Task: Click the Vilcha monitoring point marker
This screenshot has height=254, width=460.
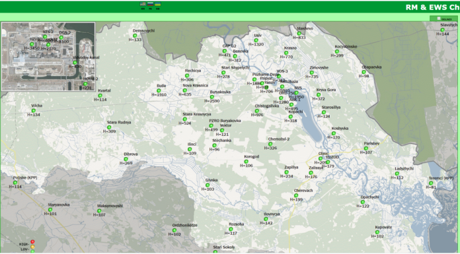Action: tap(34, 110)
